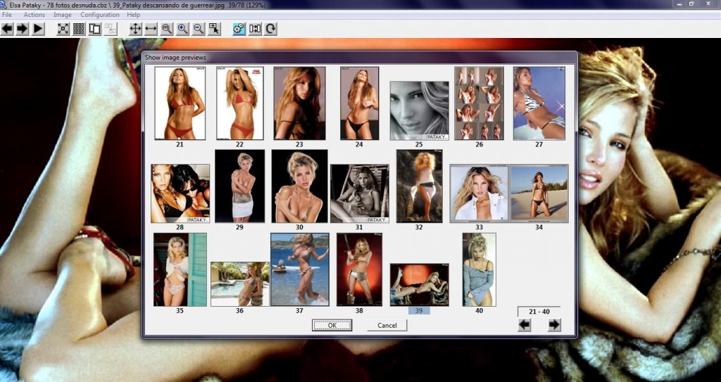Open the Image menu
Image resolution: width=721 pixels, height=382 pixels.
(63, 15)
